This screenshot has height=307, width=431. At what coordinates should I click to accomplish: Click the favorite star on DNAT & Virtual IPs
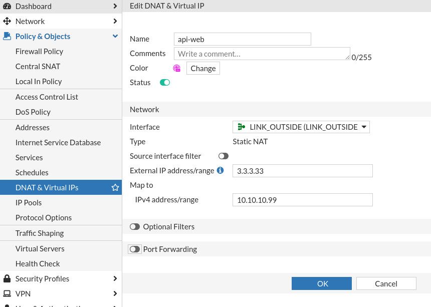[115, 187]
